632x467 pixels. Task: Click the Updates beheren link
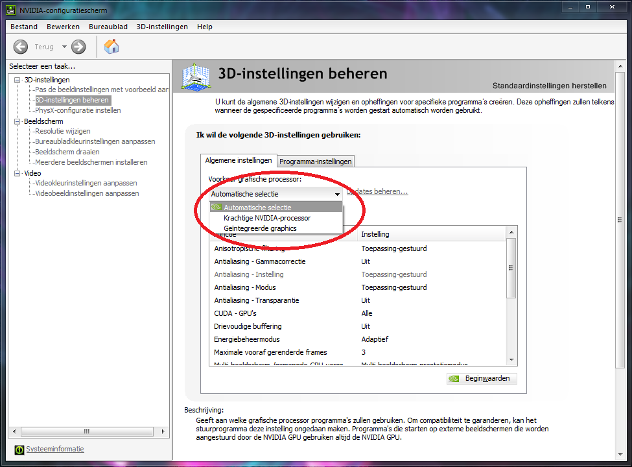[377, 191]
